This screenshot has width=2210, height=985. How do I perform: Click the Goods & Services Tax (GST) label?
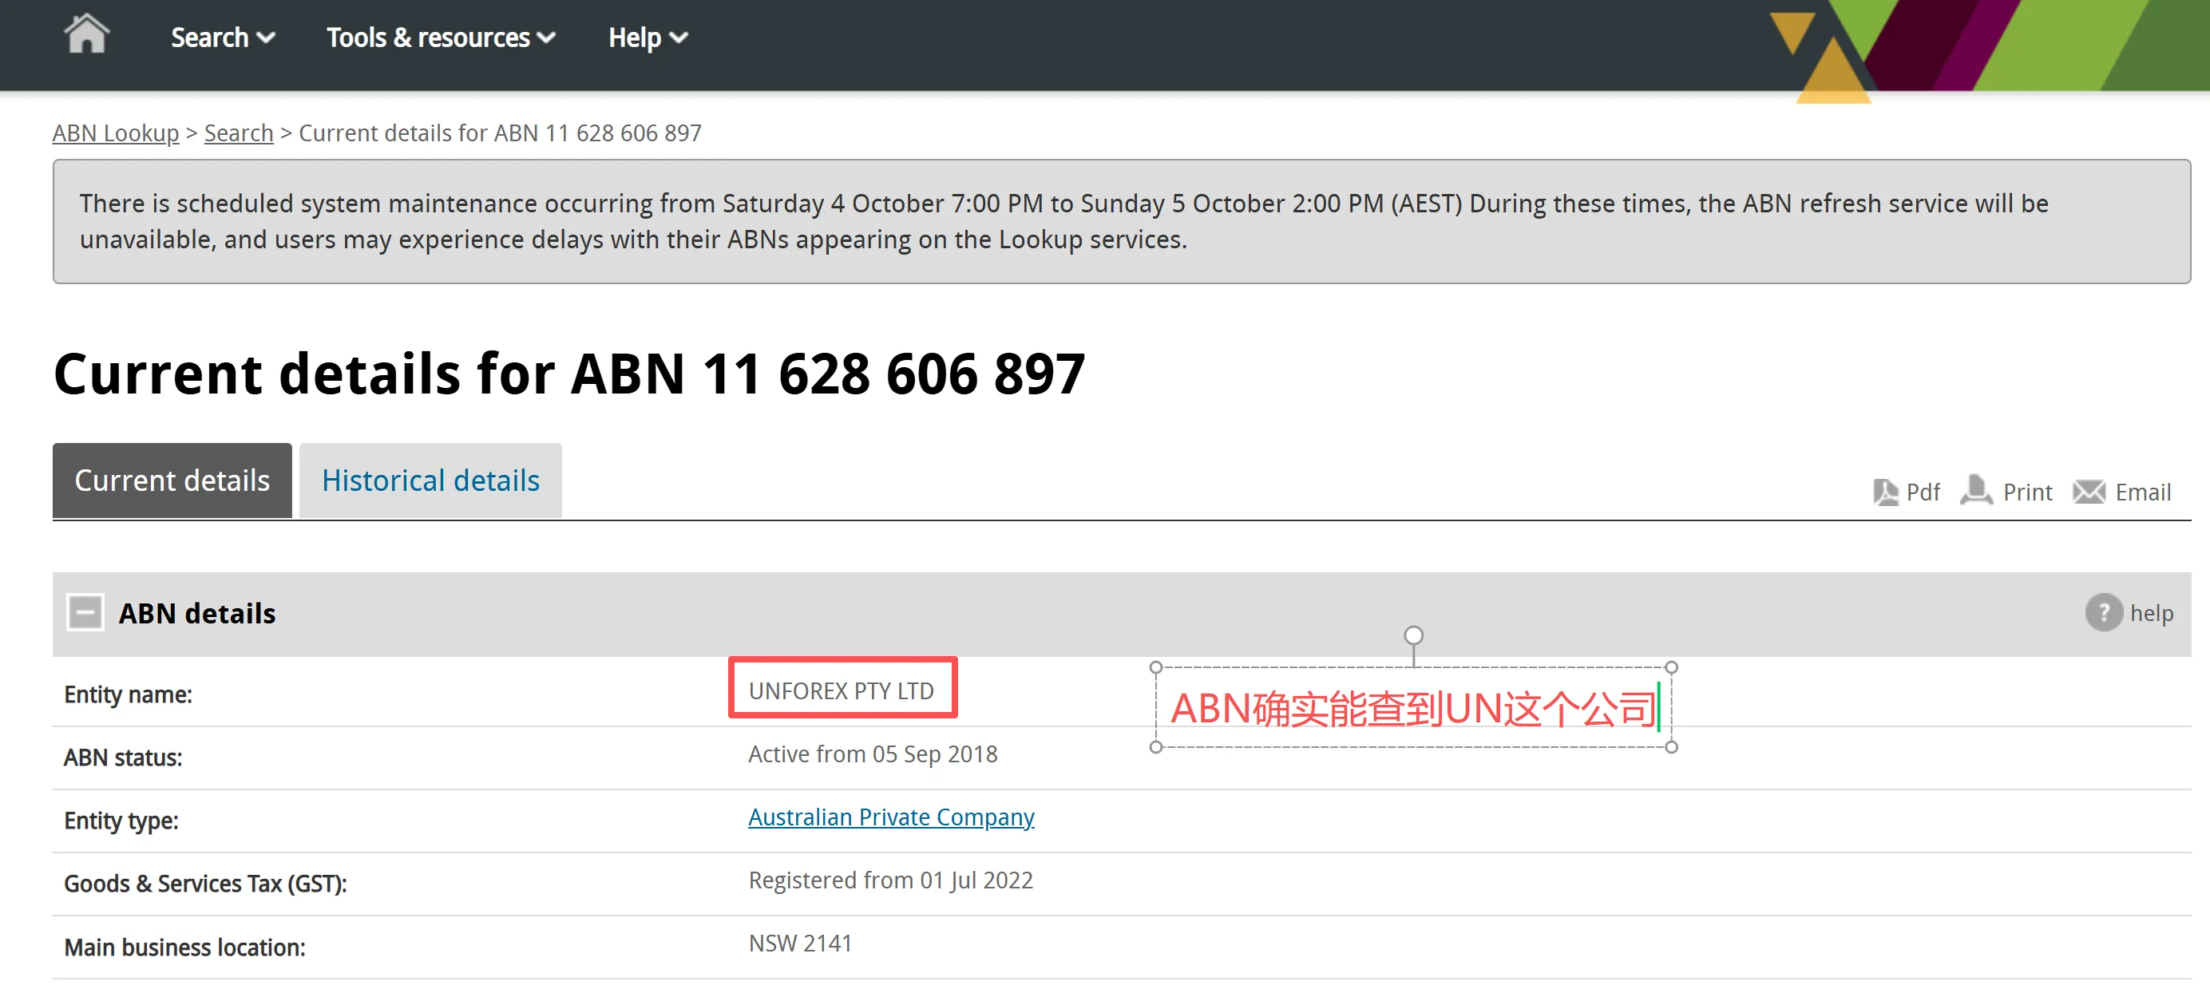pos(205,884)
